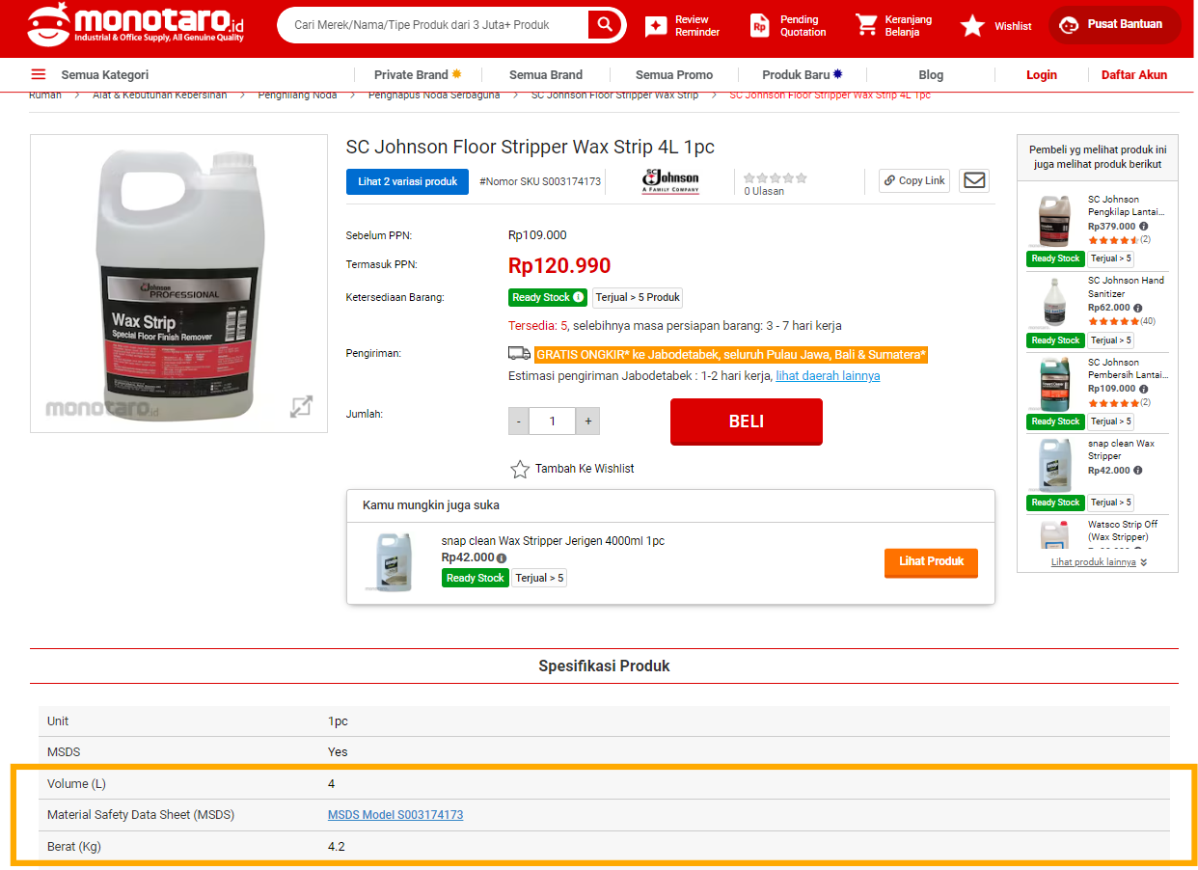Viewport: 1198px width, 870px height.
Task: Click Daftar Akun link
Action: click(1134, 74)
